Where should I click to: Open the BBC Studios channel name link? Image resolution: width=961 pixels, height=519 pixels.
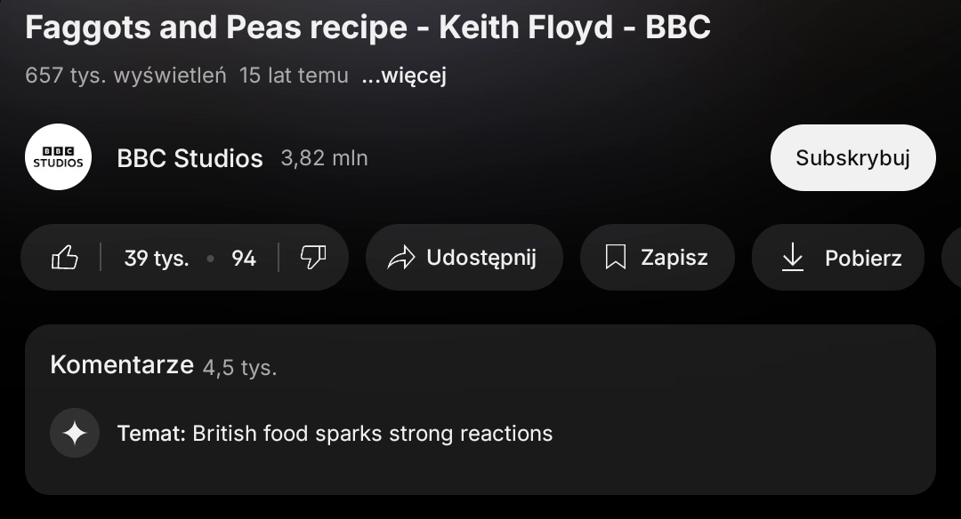[190, 158]
